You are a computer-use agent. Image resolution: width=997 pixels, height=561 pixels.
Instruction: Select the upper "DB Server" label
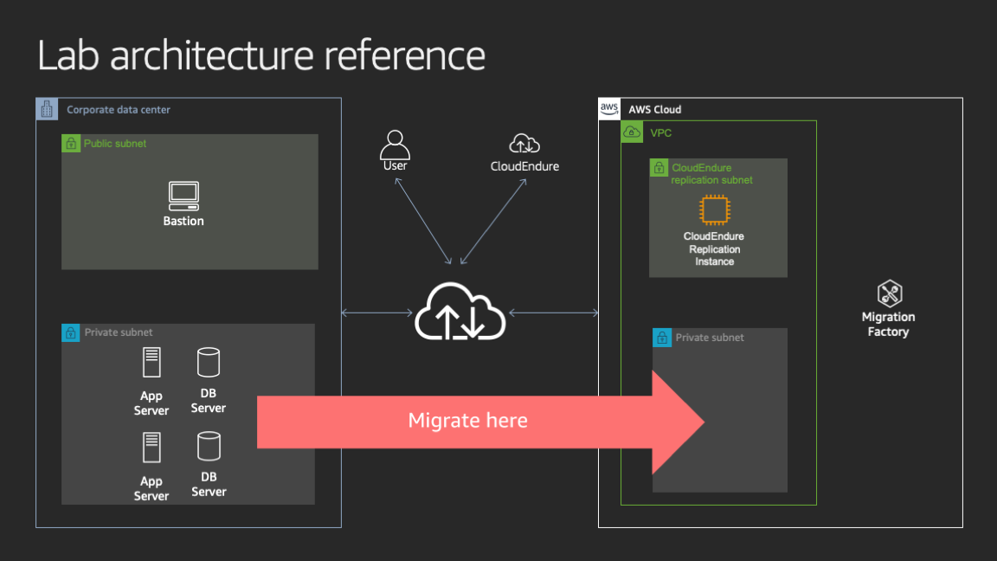(209, 401)
